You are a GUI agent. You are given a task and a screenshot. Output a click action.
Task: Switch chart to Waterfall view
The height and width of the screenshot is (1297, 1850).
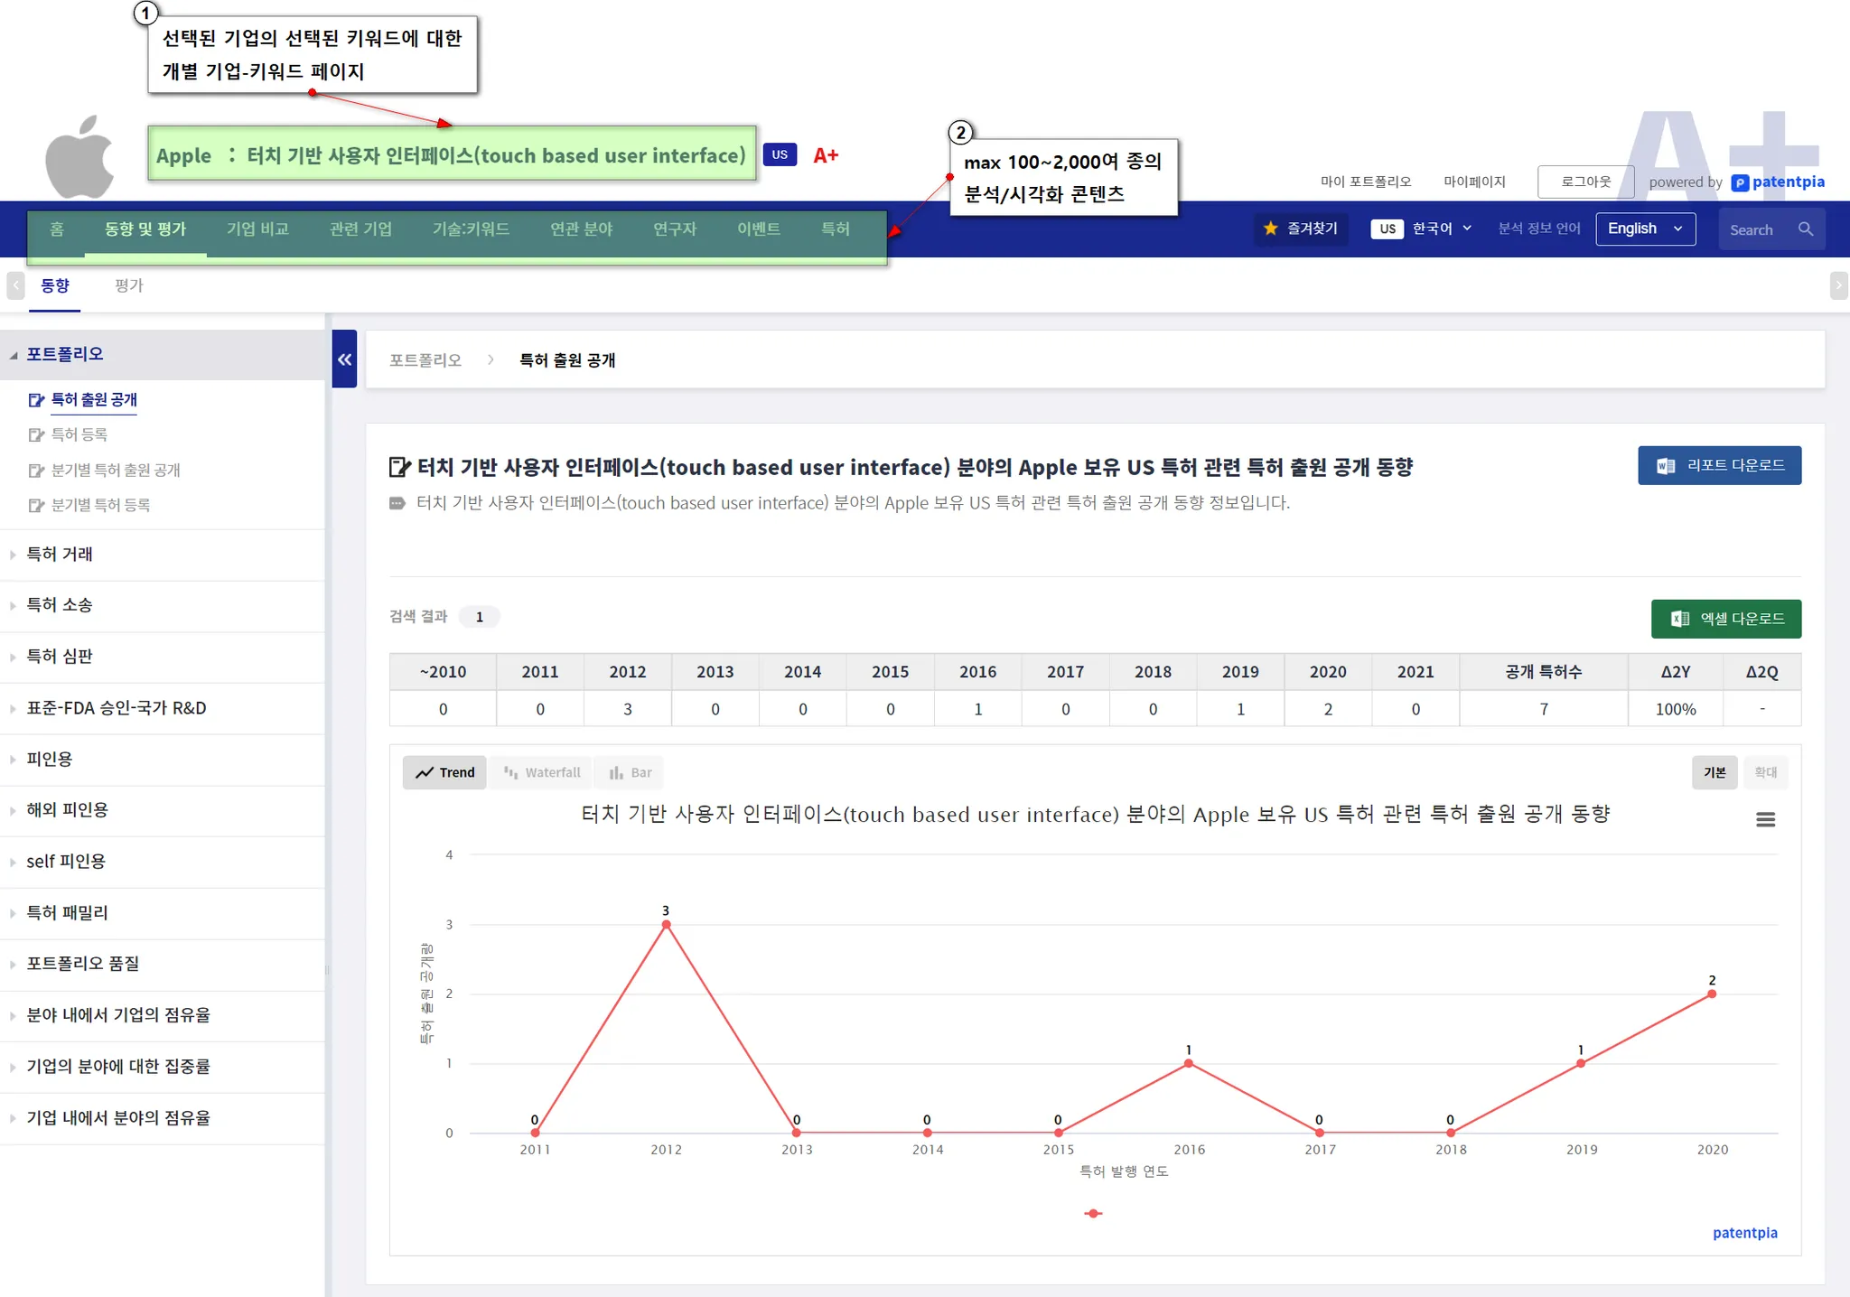point(542,772)
